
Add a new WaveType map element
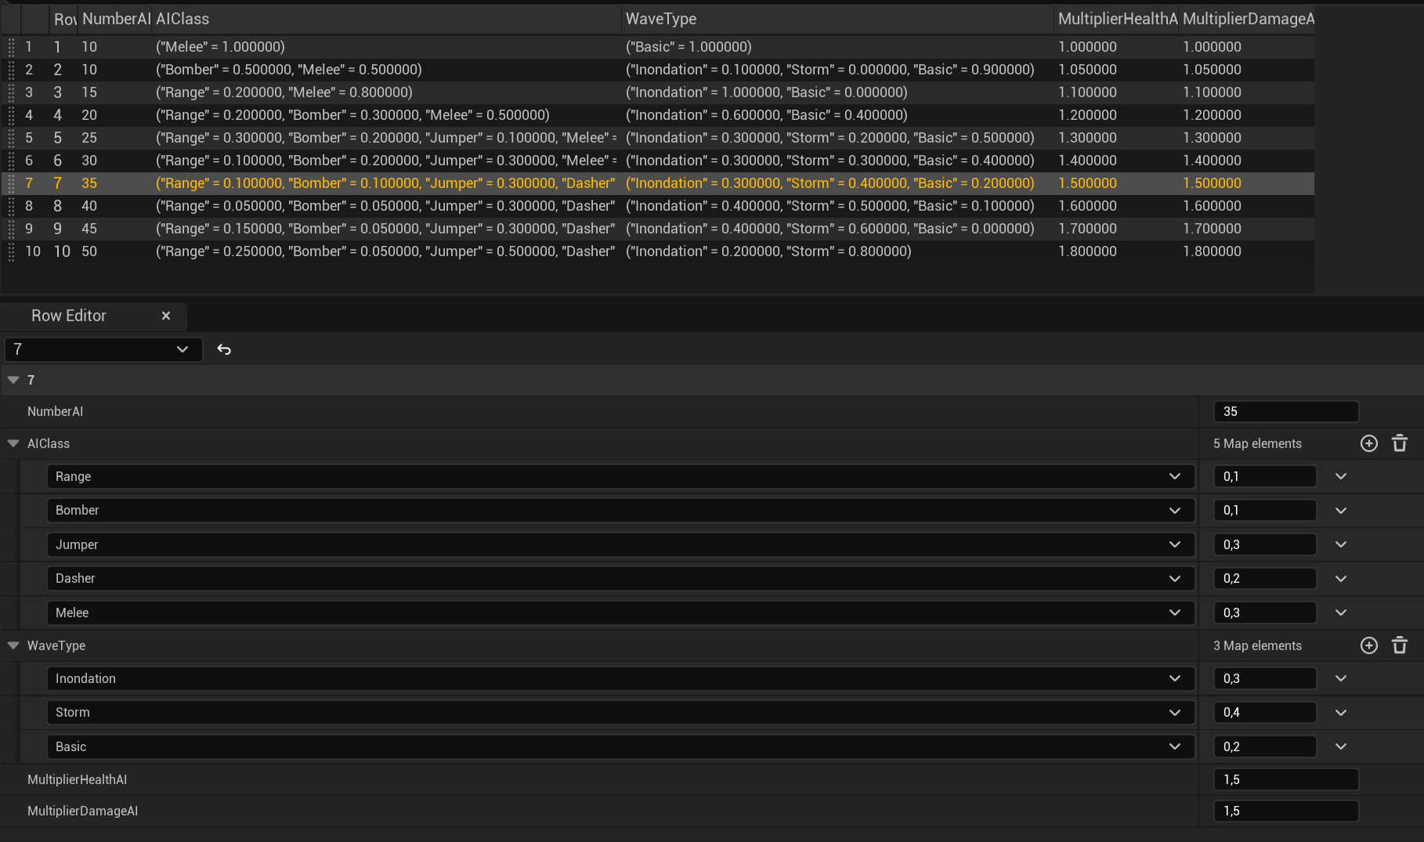click(x=1368, y=645)
